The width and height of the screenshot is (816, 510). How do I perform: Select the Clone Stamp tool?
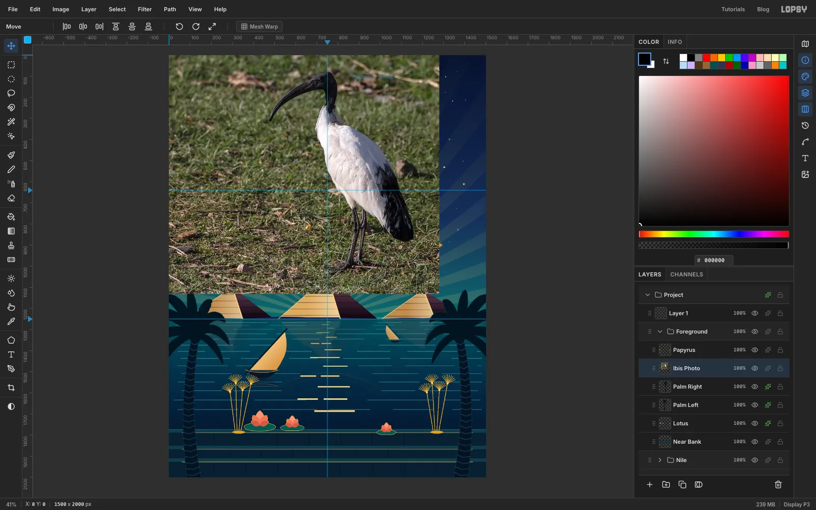[11, 245]
